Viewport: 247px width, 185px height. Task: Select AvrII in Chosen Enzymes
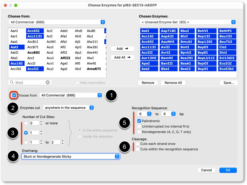(x=168, y=53)
